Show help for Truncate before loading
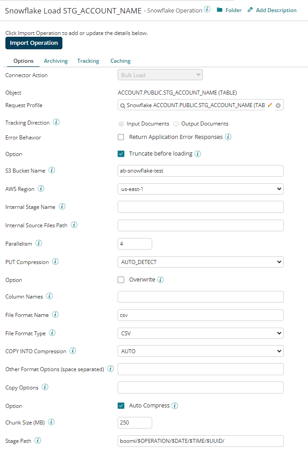The height and width of the screenshot is (472, 308). click(x=198, y=154)
